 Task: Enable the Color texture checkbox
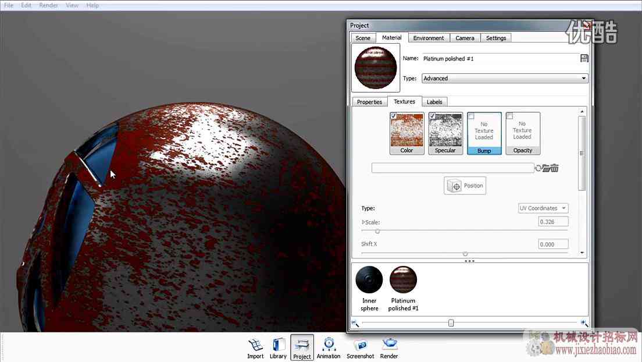point(394,116)
